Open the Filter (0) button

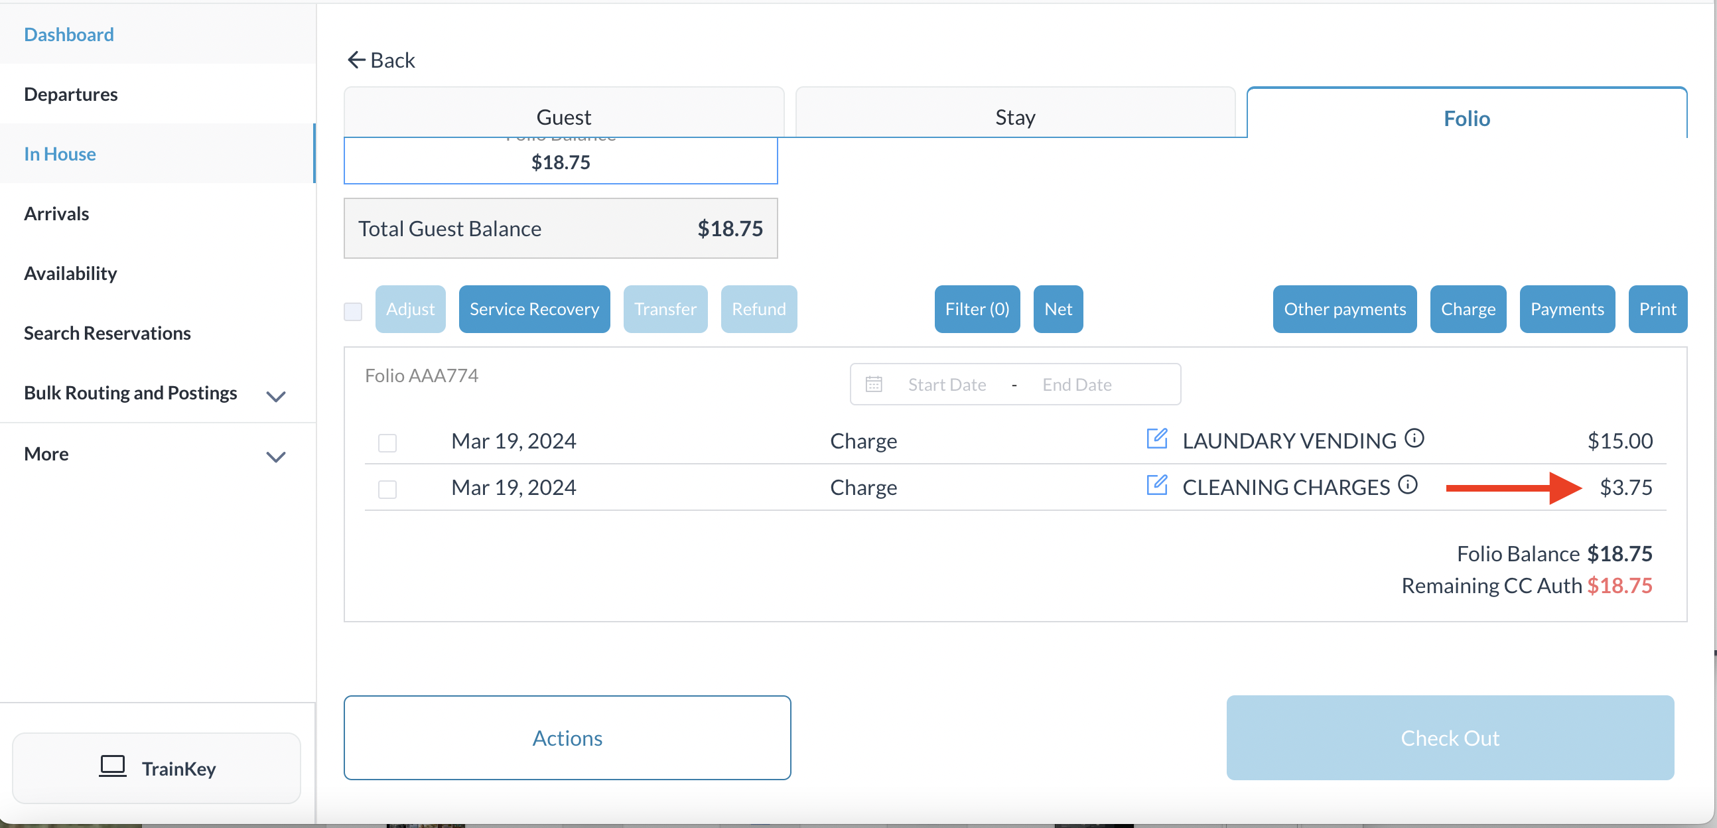(x=977, y=309)
